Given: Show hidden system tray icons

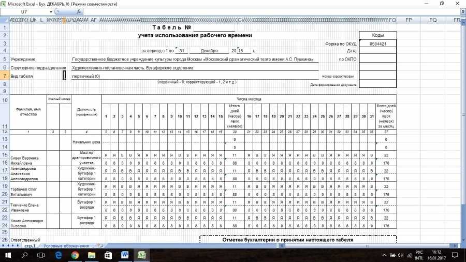Looking at the screenshot, I should (x=383, y=255).
